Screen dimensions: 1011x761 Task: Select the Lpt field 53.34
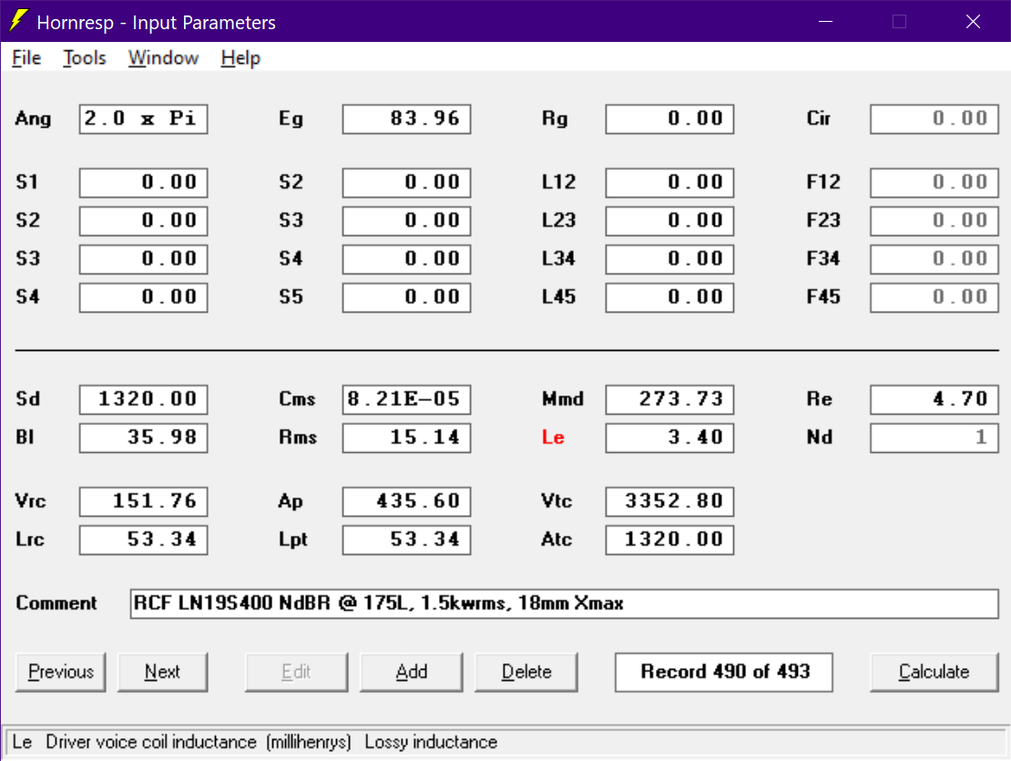click(407, 540)
